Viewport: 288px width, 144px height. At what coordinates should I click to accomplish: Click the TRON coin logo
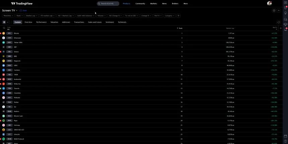tap(3, 75)
